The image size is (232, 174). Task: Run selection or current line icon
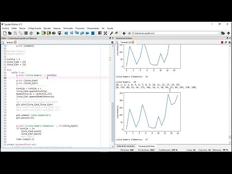[x=54, y=33]
